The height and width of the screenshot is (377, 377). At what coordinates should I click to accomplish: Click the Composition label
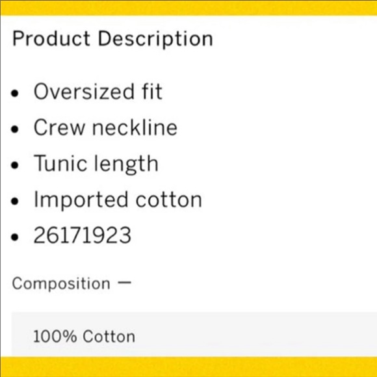click(x=61, y=283)
